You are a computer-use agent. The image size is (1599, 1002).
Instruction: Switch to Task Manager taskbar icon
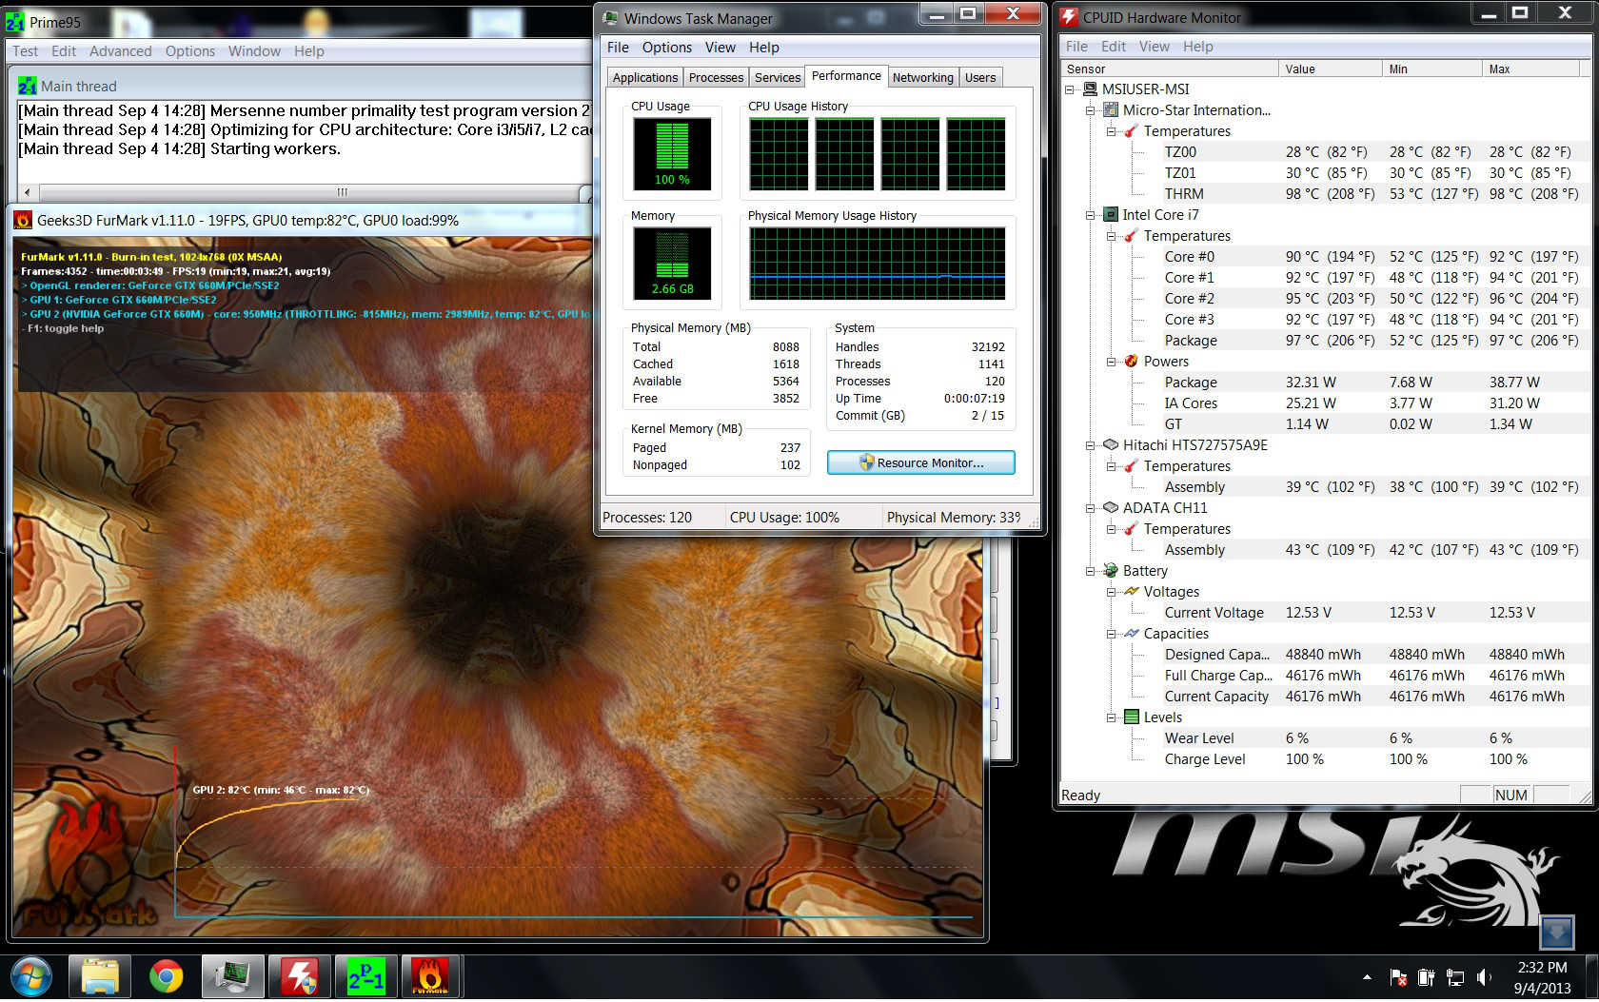point(233,977)
